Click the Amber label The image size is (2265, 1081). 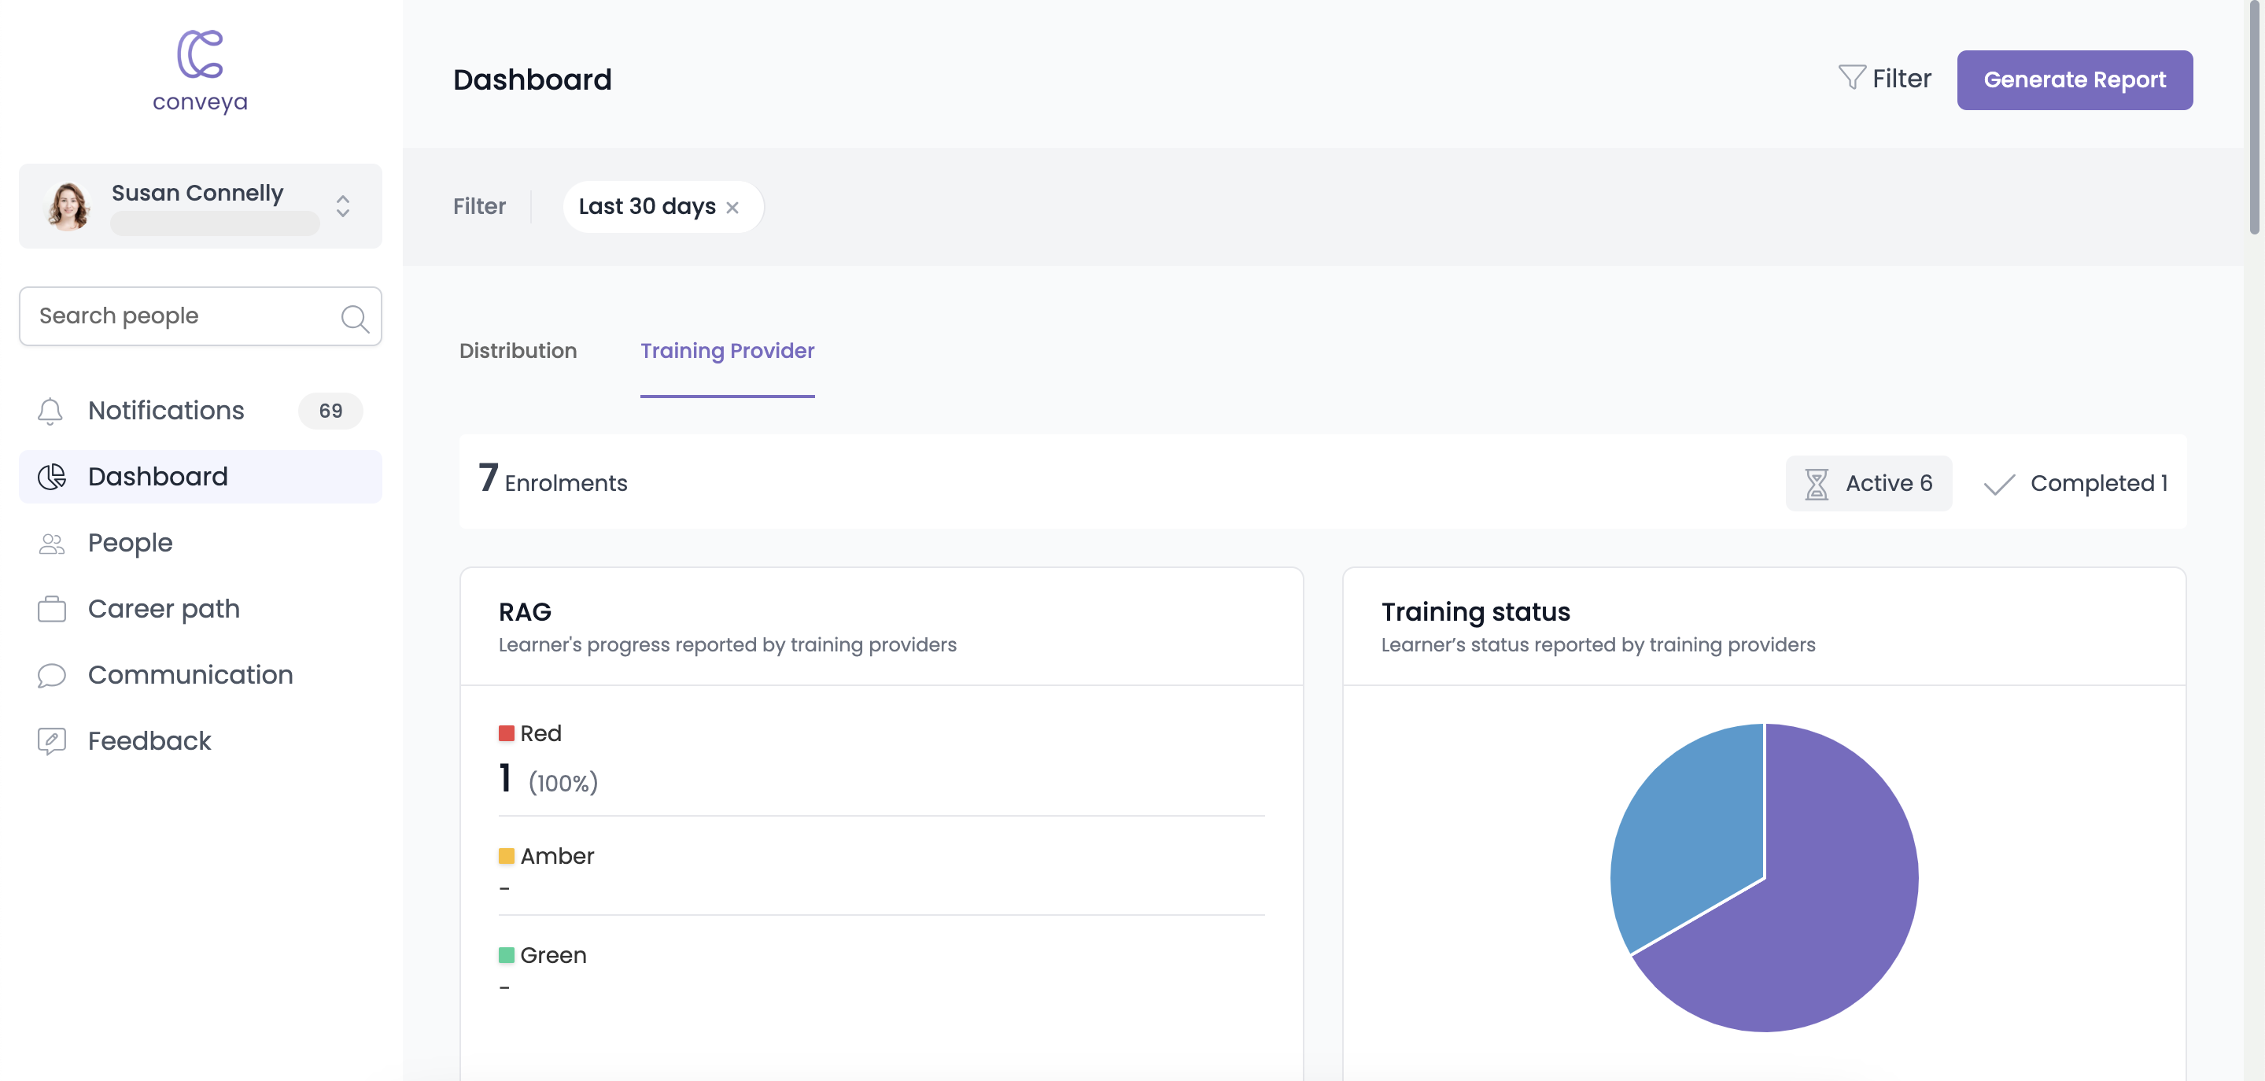point(558,856)
